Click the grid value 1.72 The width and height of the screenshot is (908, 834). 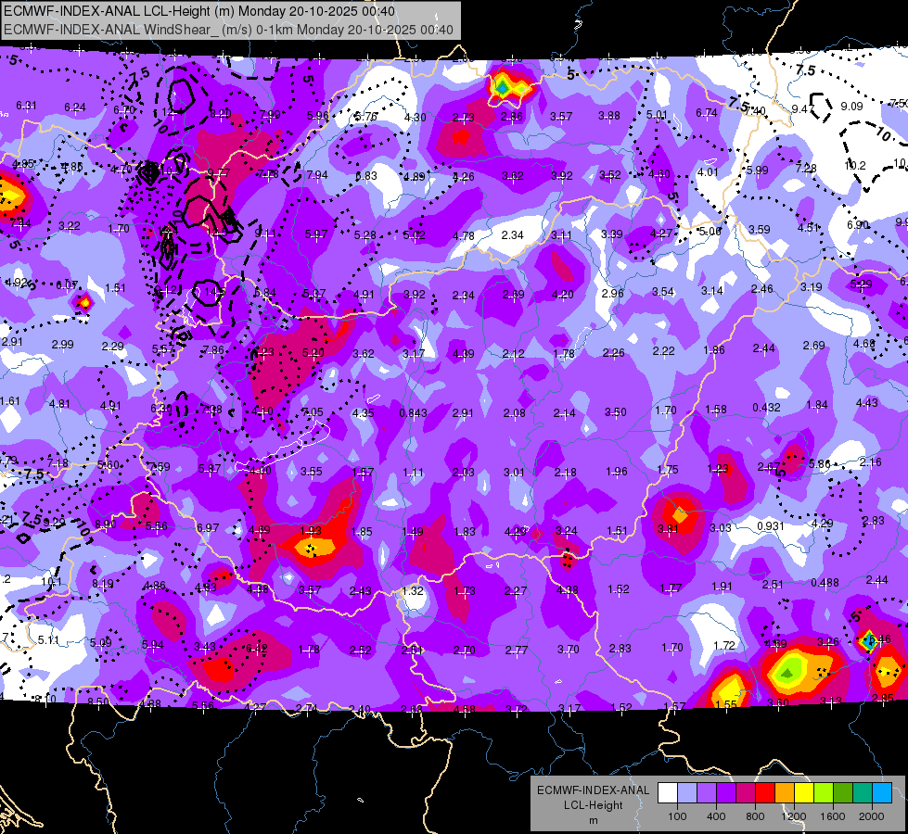coord(723,645)
